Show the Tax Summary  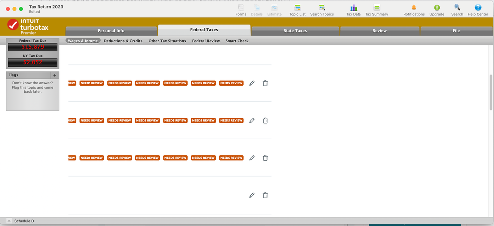pyautogui.click(x=376, y=10)
